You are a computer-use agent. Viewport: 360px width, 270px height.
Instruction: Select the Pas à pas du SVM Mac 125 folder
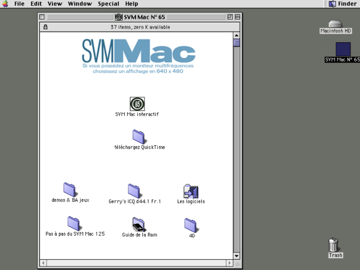tap(74, 223)
